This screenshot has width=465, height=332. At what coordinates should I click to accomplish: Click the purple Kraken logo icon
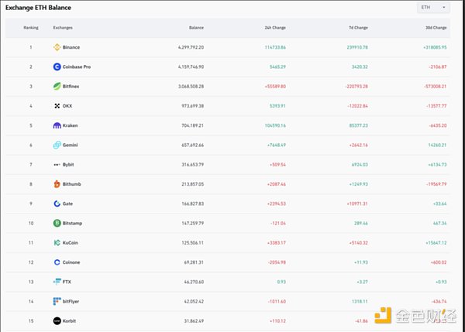pos(57,125)
